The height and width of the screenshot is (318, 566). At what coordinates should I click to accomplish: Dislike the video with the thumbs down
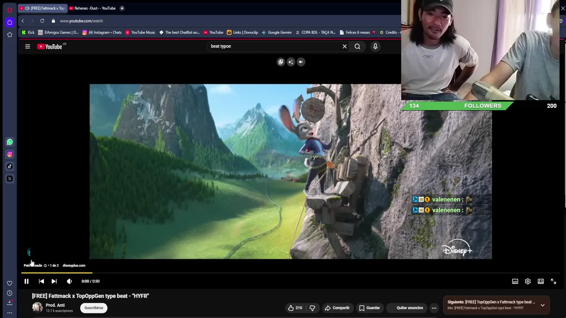(x=312, y=308)
